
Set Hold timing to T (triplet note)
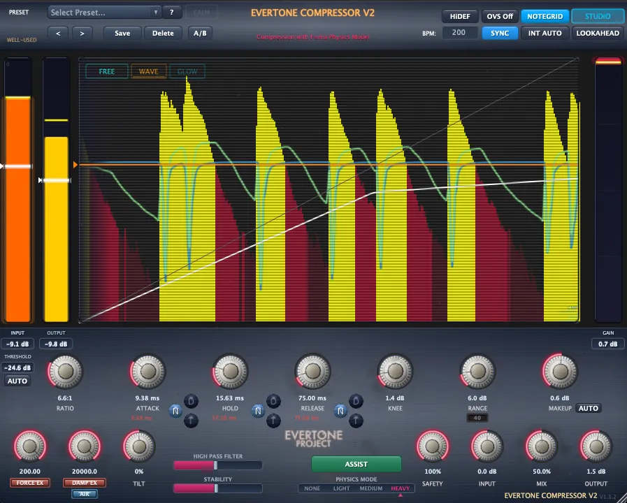[x=273, y=421]
